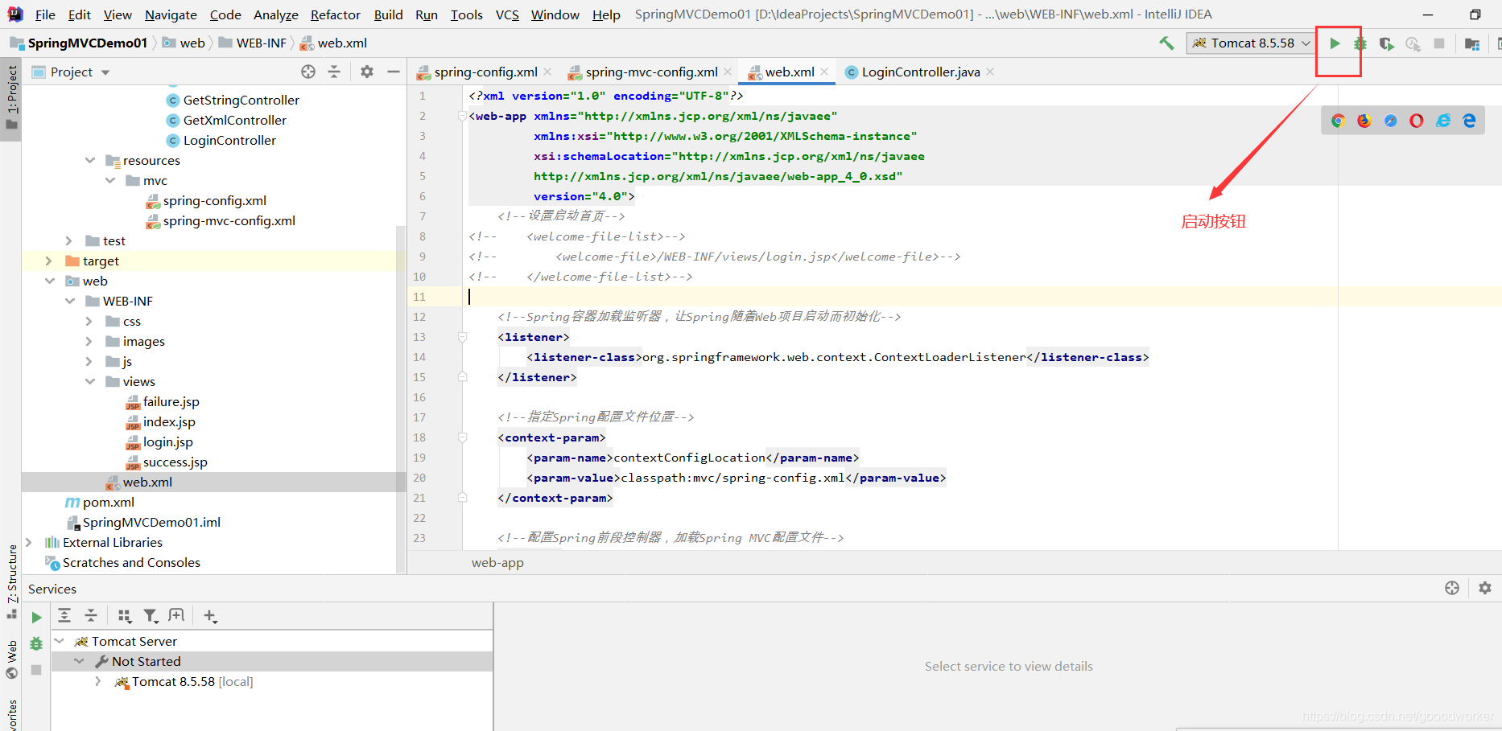This screenshot has height=731, width=1502.
Task: Open page in Edge browser
Action: click(1470, 121)
